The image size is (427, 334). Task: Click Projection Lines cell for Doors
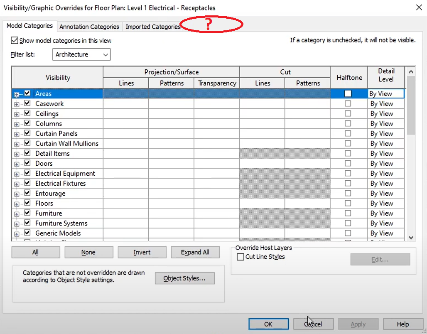[x=126, y=163]
